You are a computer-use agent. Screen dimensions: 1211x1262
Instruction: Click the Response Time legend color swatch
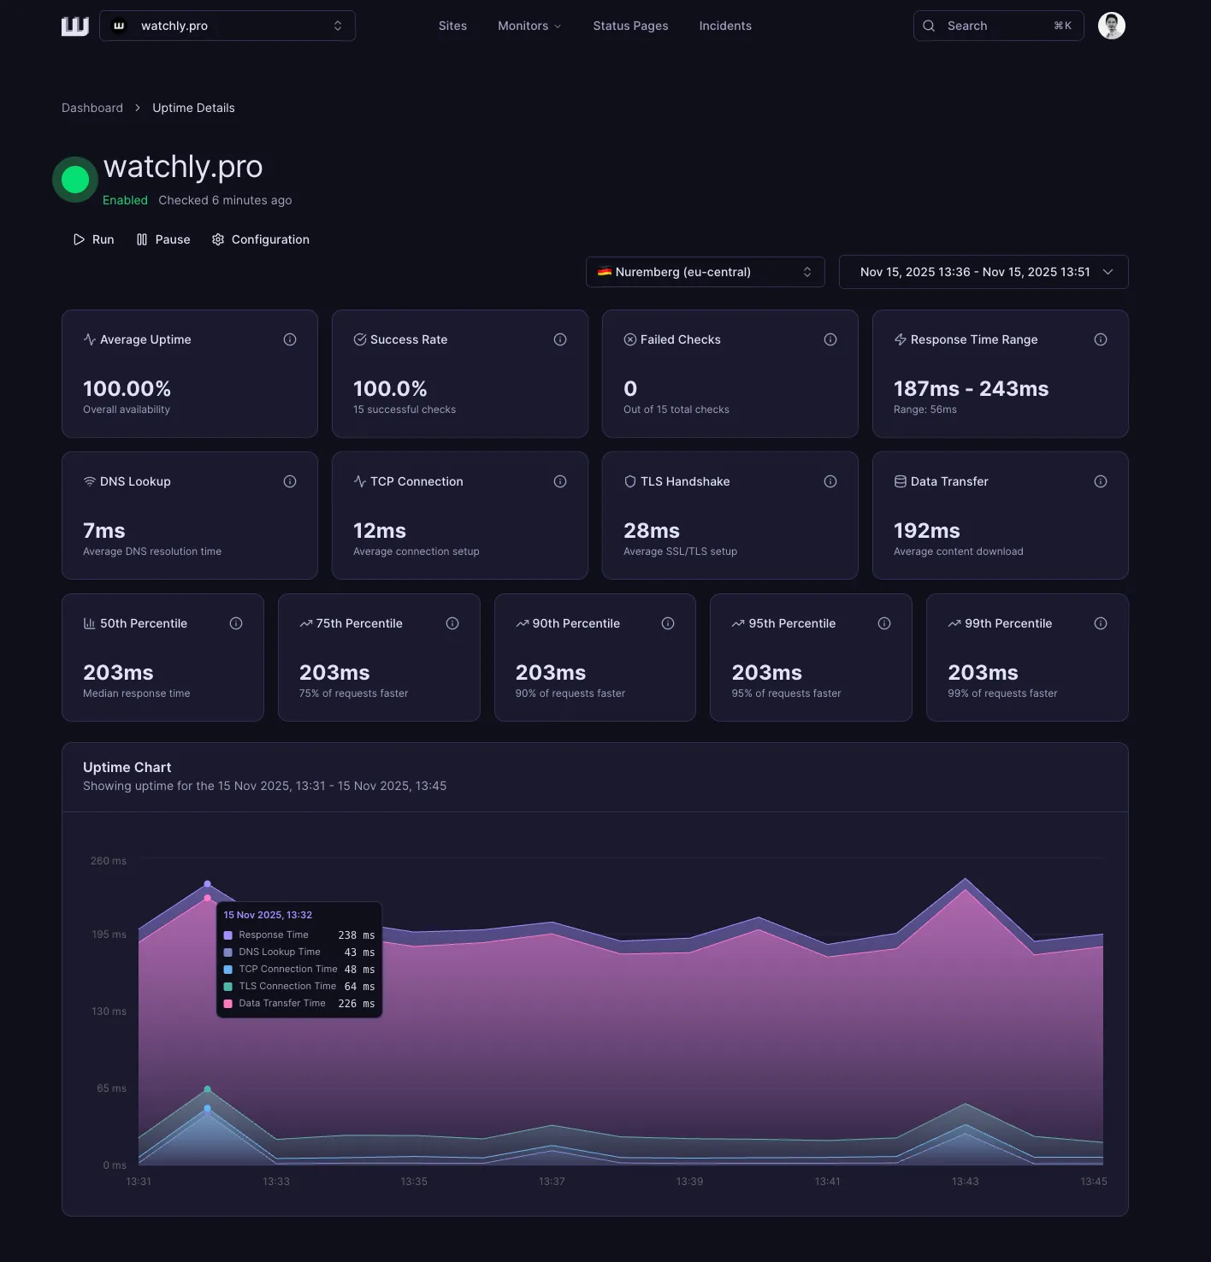point(228,935)
